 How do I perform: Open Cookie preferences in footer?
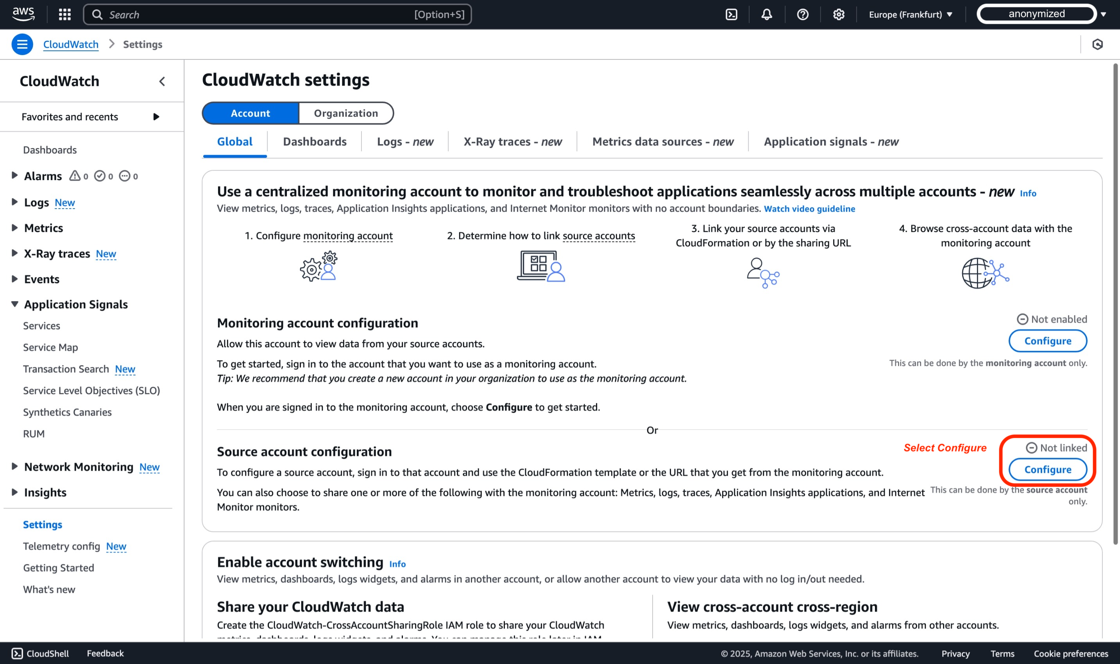tap(1071, 654)
